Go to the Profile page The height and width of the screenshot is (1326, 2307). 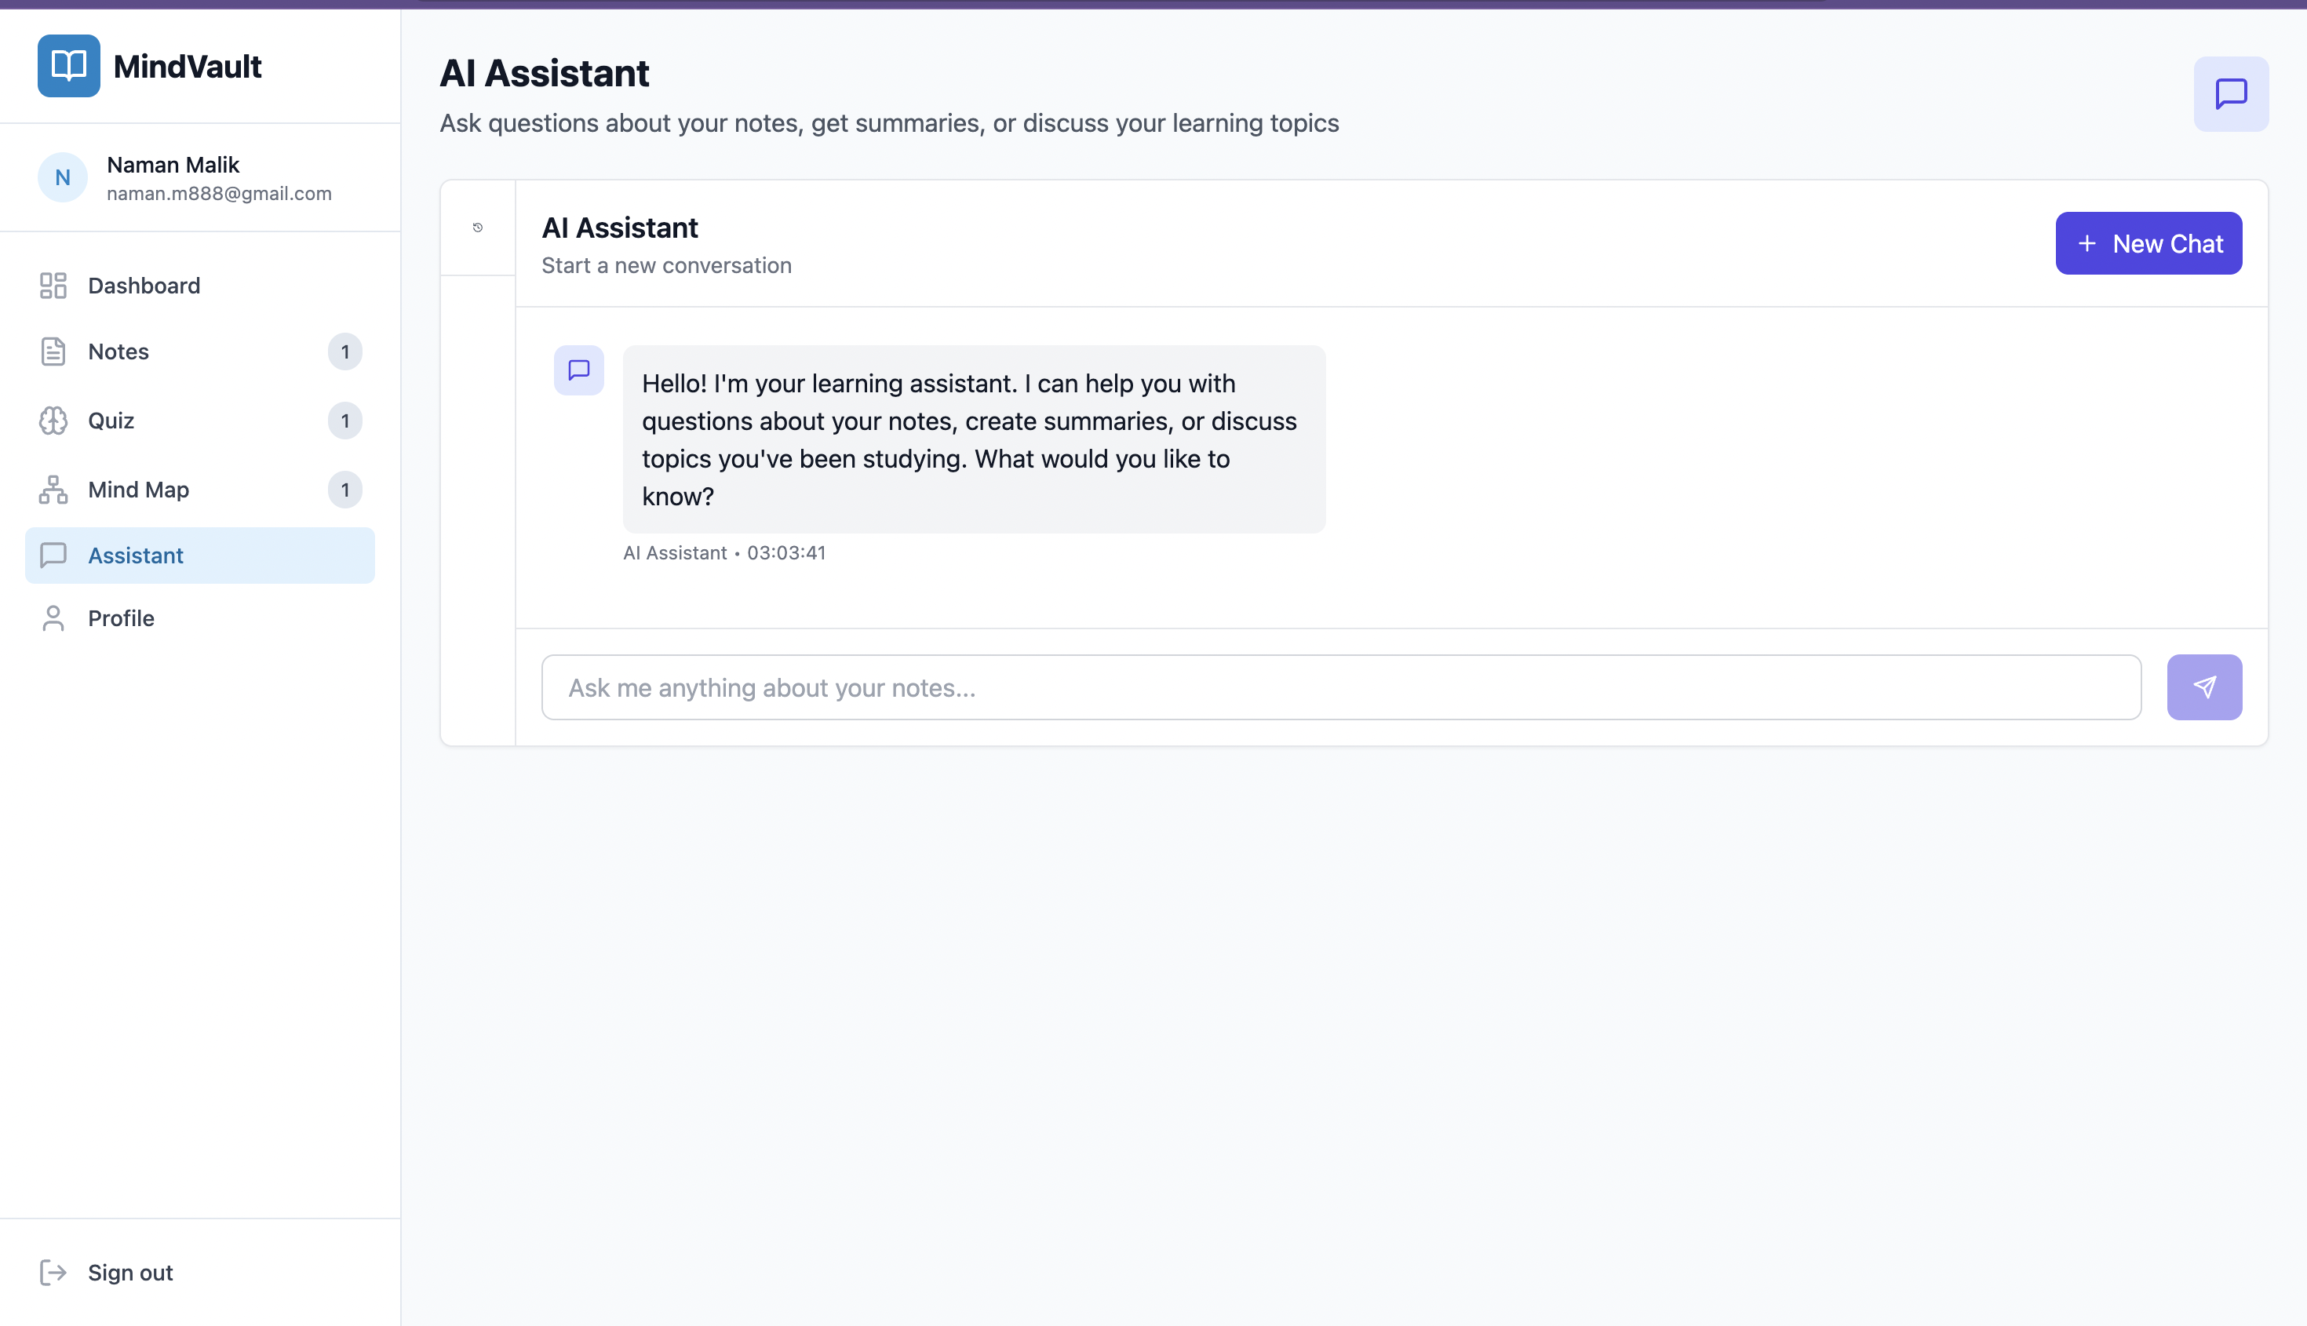coord(121,618)
